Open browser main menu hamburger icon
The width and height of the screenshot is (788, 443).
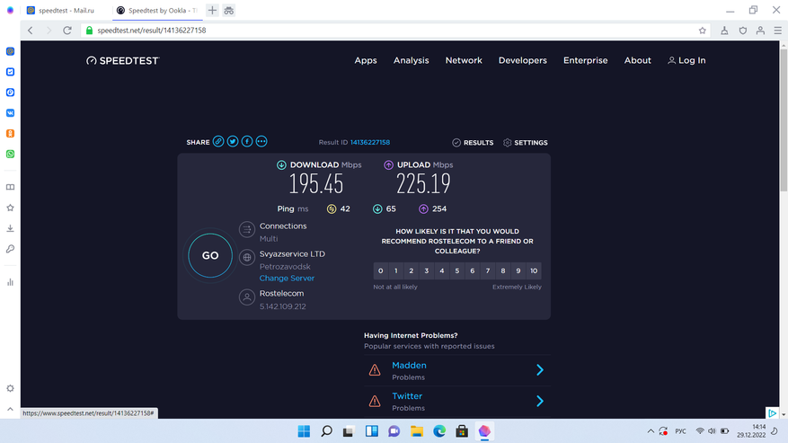coord(777,31)
